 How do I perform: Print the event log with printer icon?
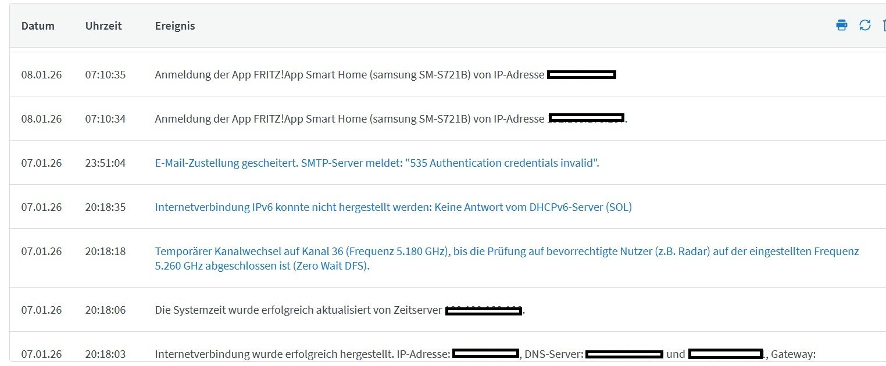click(841, 25)
